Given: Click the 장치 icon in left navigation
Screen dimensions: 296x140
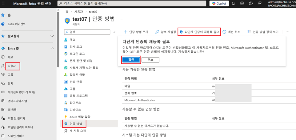Looking at the screenshot, I should click(x=3, y=83).
